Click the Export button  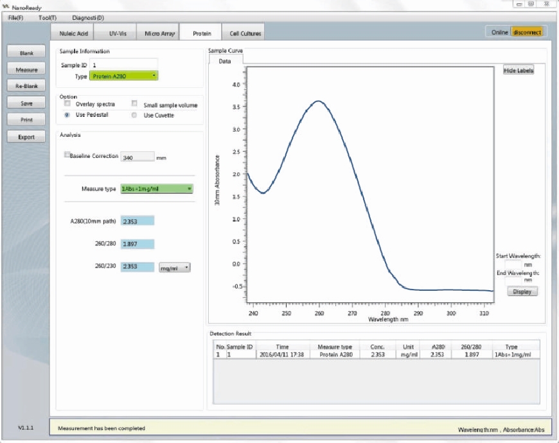click(x=26, y=137)
